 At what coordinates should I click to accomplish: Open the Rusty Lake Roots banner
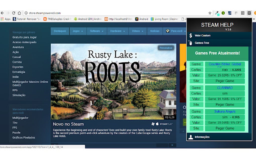click(113, 82)
